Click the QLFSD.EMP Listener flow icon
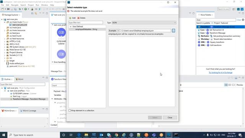 coord(61,32)
